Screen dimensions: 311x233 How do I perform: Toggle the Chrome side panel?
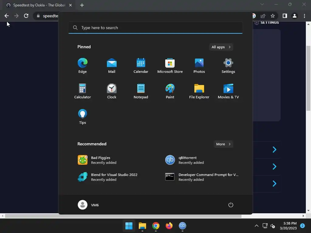coord(285,16)
